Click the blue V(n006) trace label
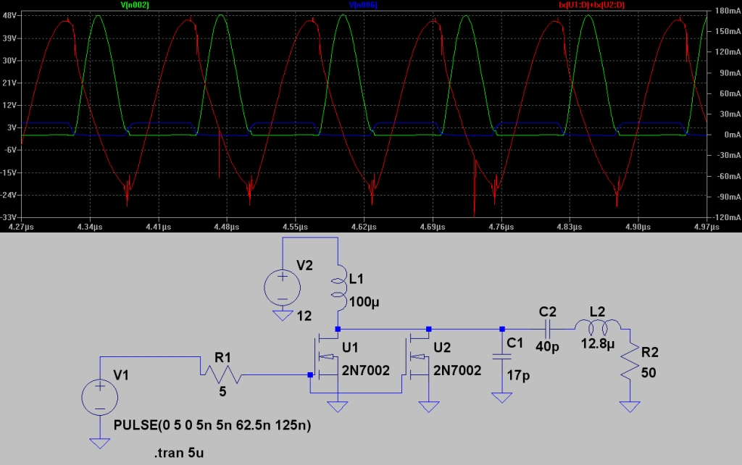This screenshot has width=742, height=465. 363,4
